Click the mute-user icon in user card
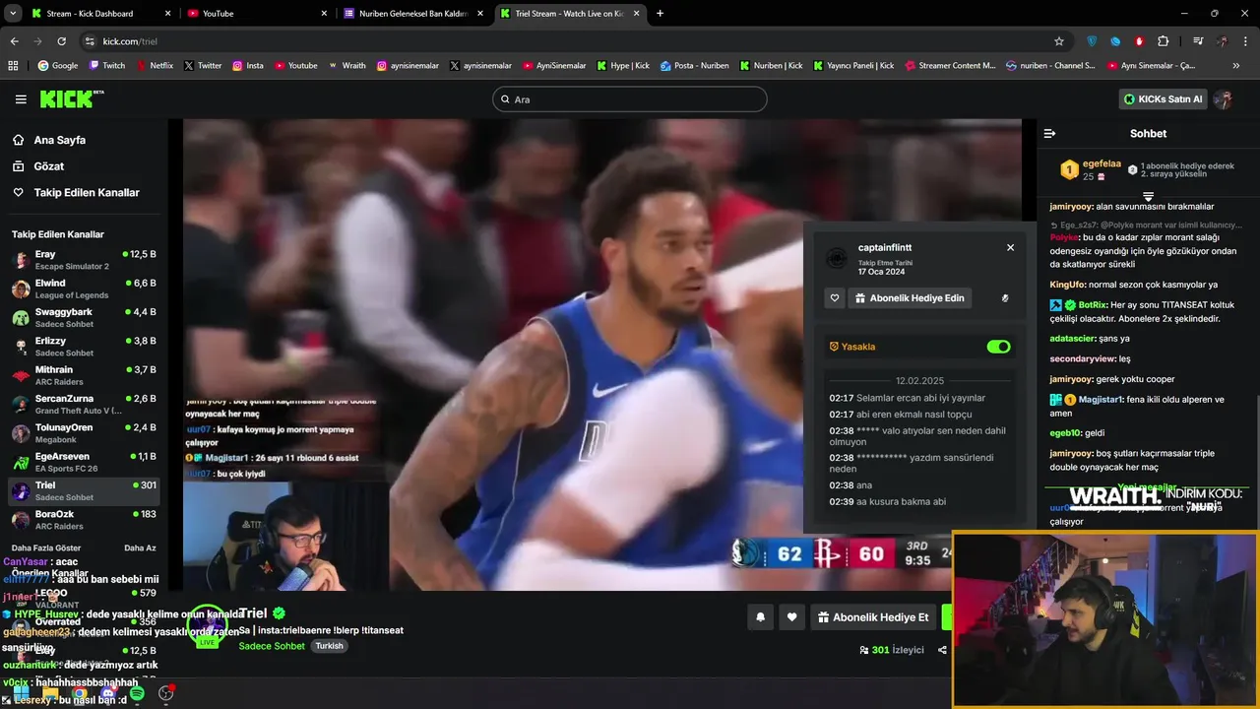The height and width of the screenshot is (709, 1260). pos(1005,298)
